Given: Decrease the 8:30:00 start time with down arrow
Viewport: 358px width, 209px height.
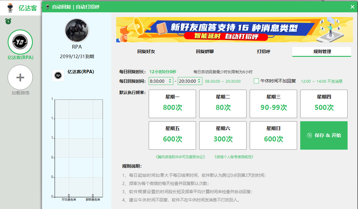Looking at the screenshot, I should tap(170, 83).
